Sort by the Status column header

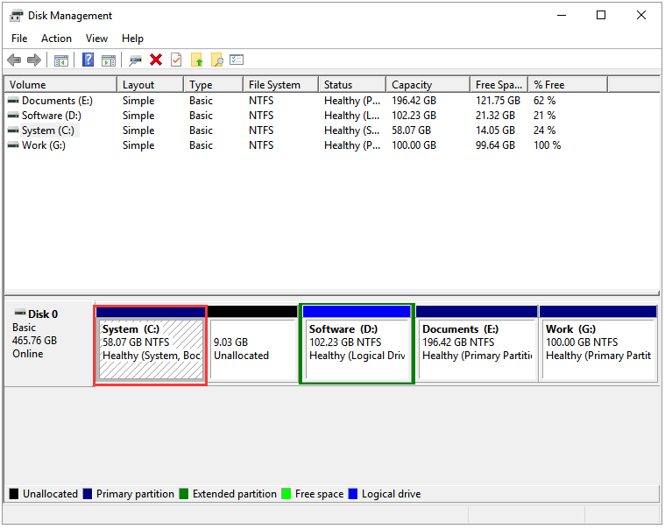[352, 85]
